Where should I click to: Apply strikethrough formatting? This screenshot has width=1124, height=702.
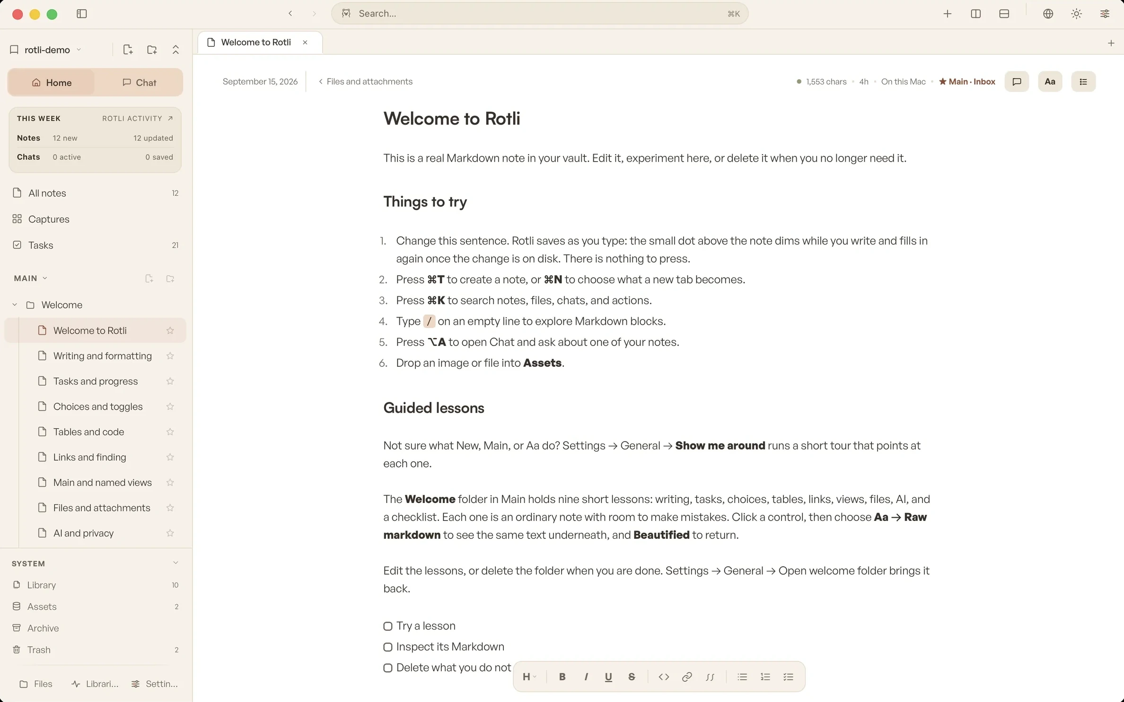[632, 676]
